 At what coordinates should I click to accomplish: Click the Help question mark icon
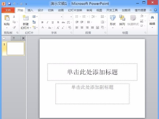(155, 10)
